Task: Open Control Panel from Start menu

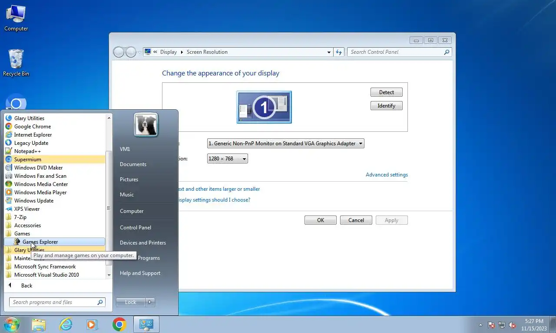Action: point(136,228)
